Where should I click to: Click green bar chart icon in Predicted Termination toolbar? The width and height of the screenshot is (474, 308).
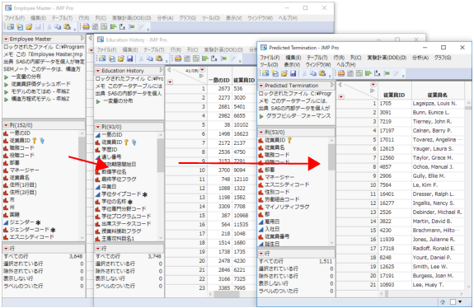[368, 73]
